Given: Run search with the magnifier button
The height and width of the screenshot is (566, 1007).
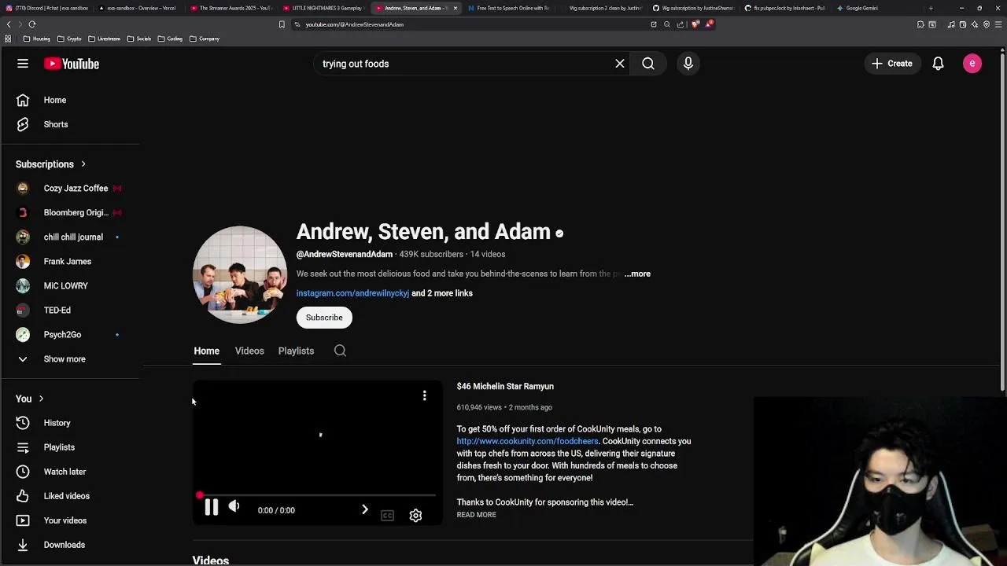Looking at the screenshot, I should 648,64.
